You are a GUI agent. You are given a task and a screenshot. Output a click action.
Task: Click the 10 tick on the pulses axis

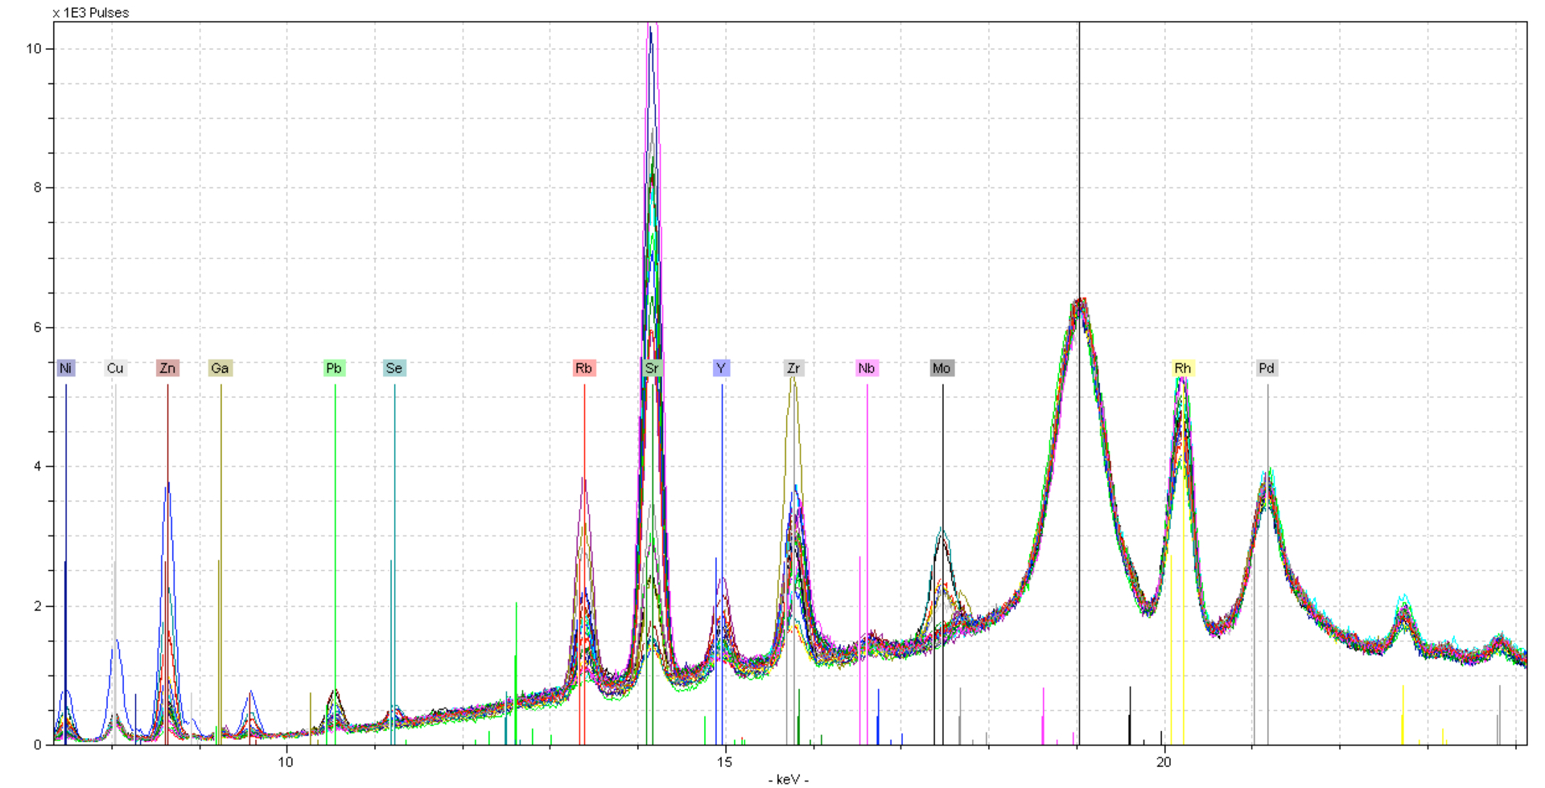[33, 49]
